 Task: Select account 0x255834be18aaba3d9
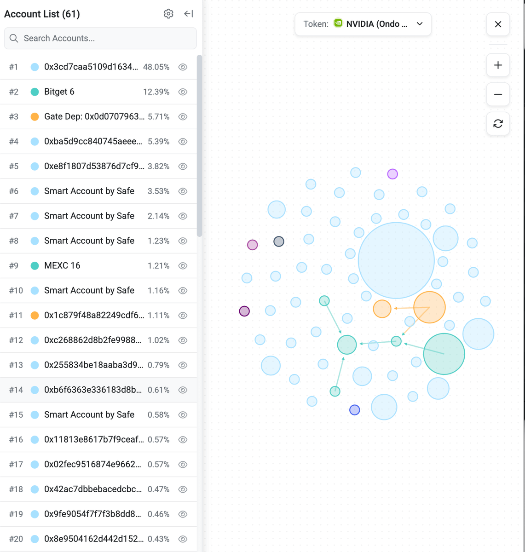coord(98,365)
